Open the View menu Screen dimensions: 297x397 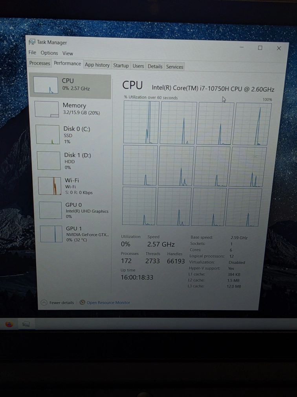pos(68,54)
